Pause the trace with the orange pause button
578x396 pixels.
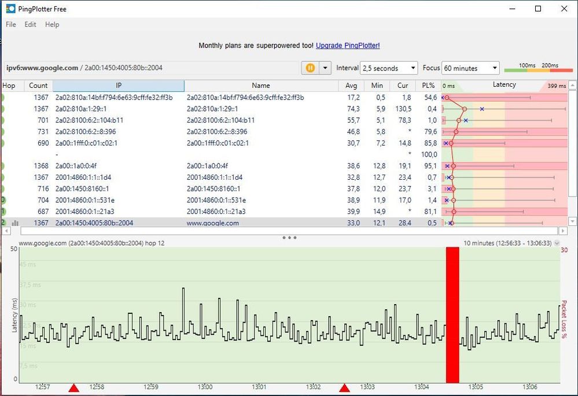pyautogui.click(x=310, y=68)
